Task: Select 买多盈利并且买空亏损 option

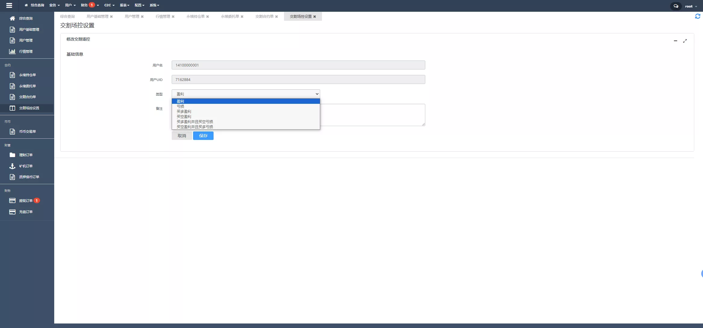Action: (195, 122)
